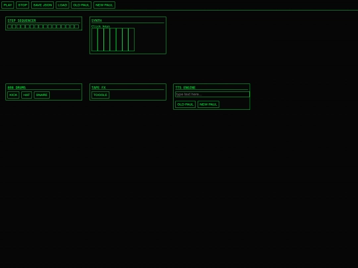The width and height of the screenshot is (358, 268).
Task: Select OLD PAUL in the top toolbar
Action: pyautogui.click(x=82, y=5)
